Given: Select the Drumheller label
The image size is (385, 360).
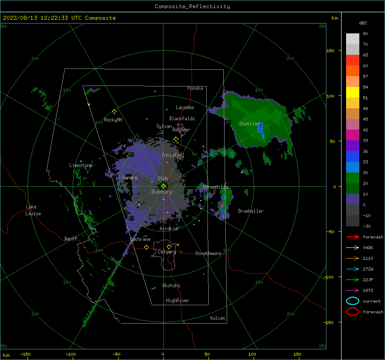Looking at the screenshot, I should [251, 211].
